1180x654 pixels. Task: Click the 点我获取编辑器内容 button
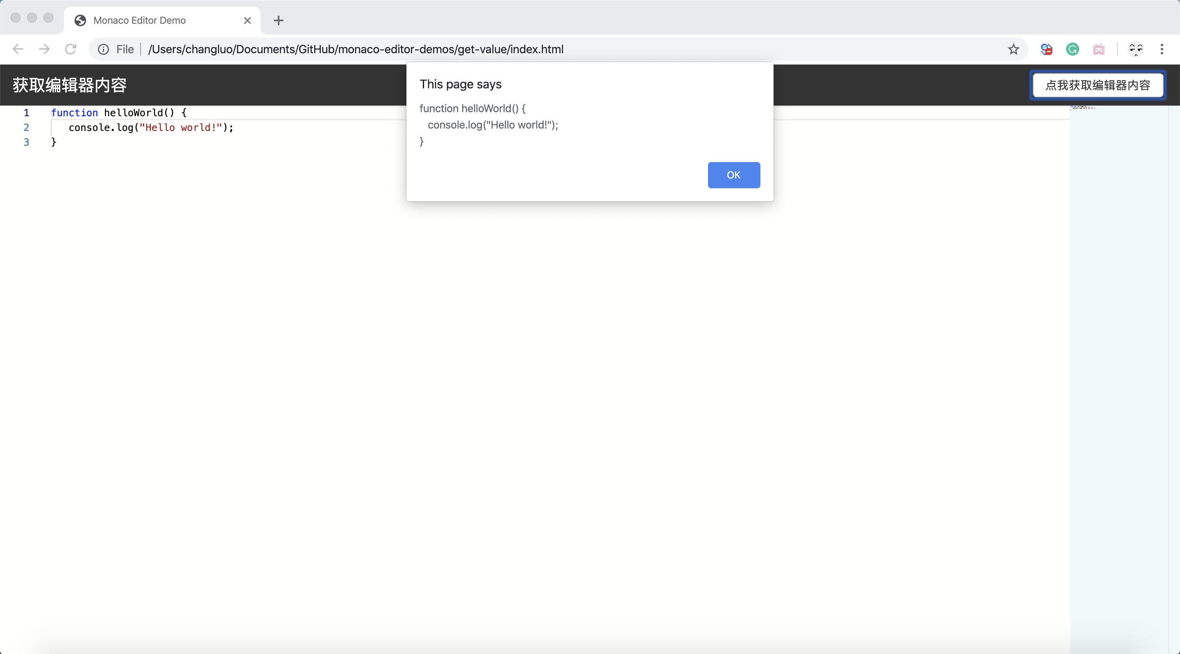1098,85
